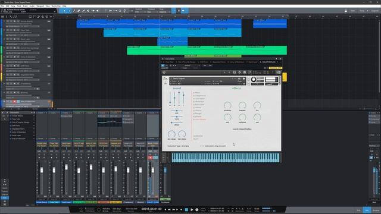Select the Mute tool in toolbar

(88, 11)
